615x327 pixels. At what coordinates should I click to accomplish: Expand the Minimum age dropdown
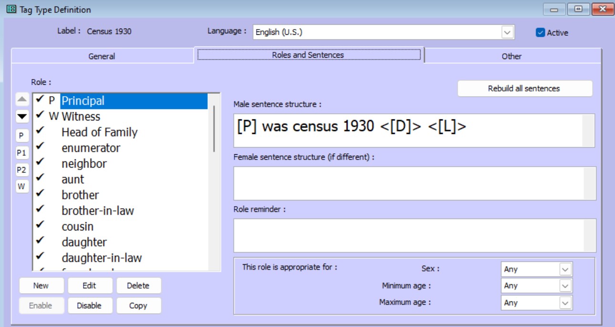565,286
